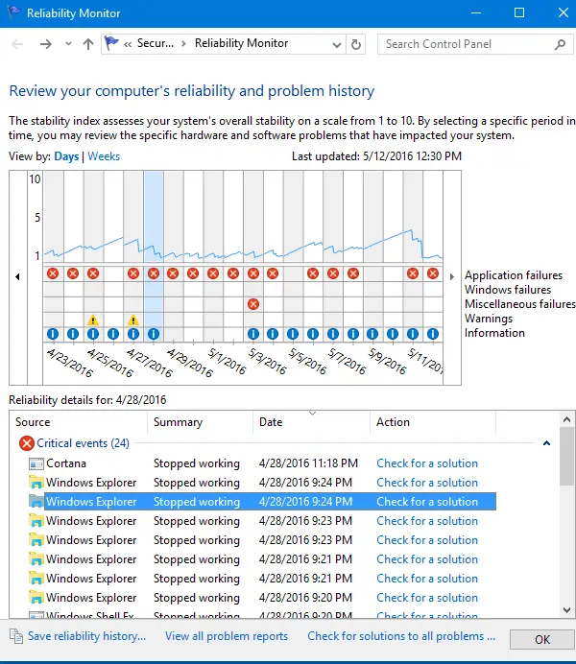Switch the chart view to Weeks
Viewport: 576px width, 664px height.
(x=104, y=156)
